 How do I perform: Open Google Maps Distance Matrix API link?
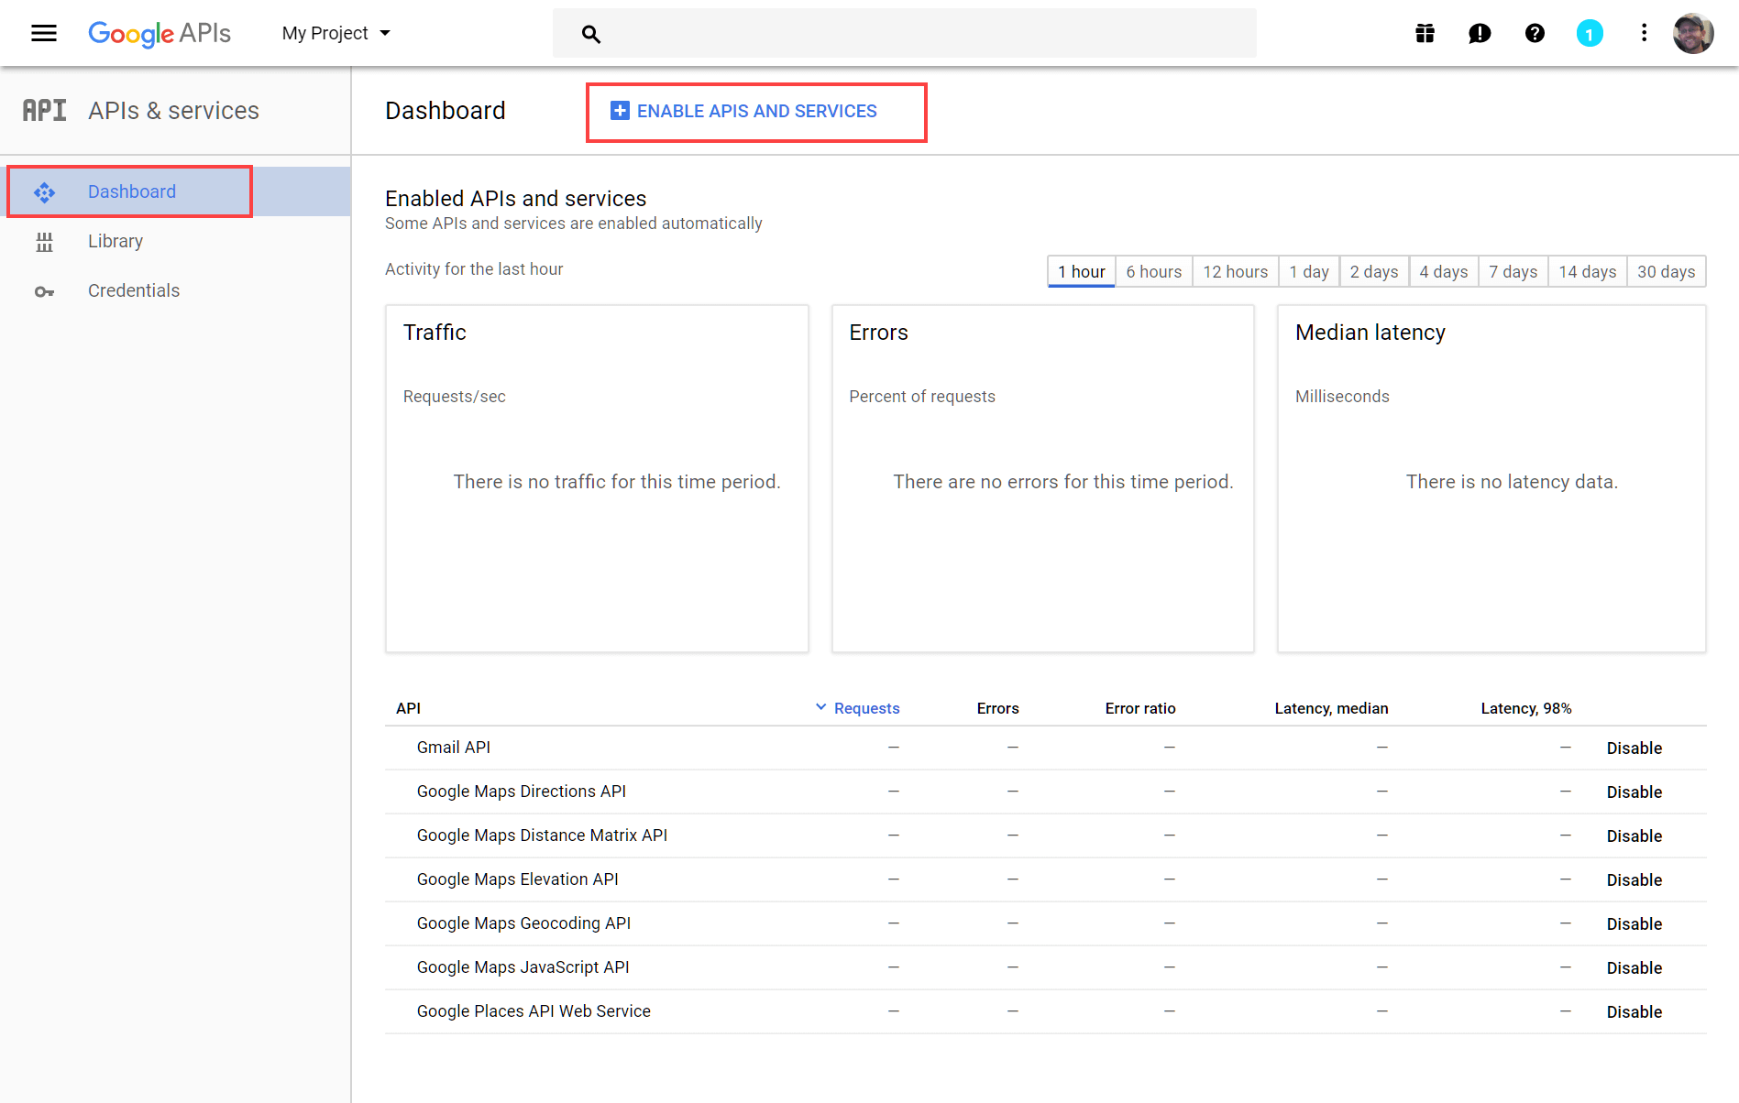tap(542, 835)
